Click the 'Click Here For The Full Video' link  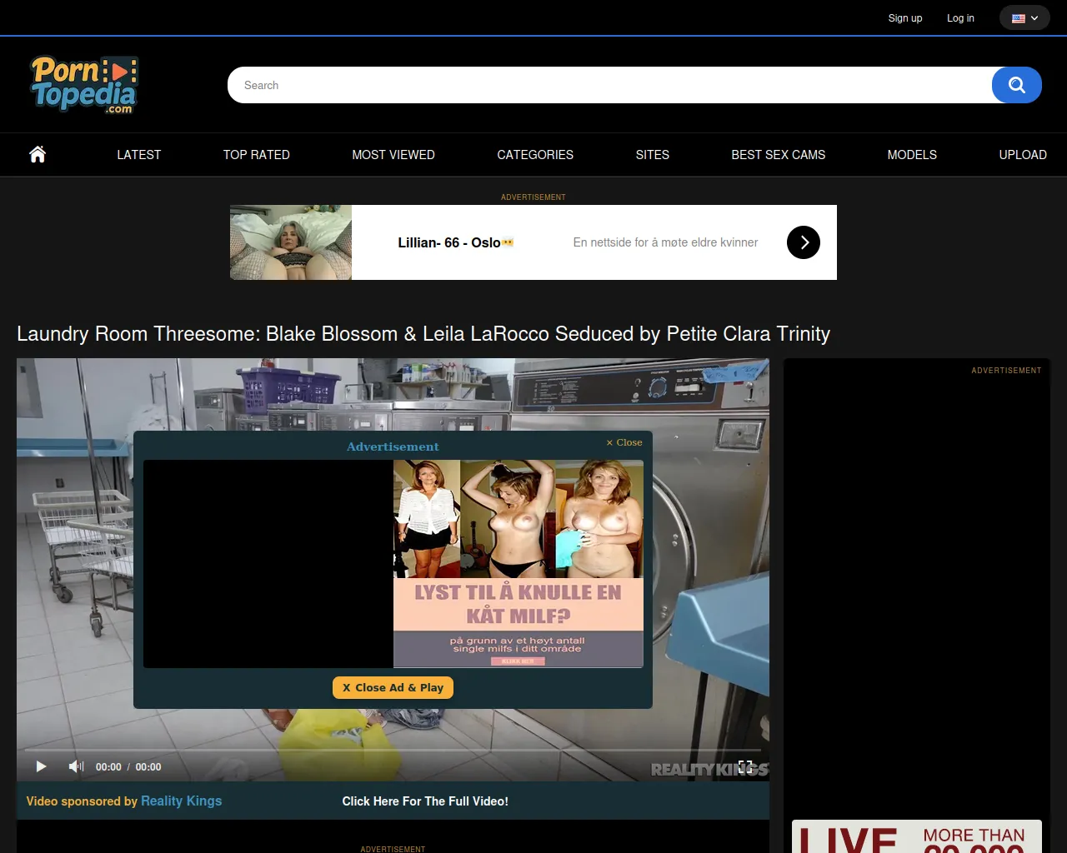pyautogui.click(x=425, y=801)
